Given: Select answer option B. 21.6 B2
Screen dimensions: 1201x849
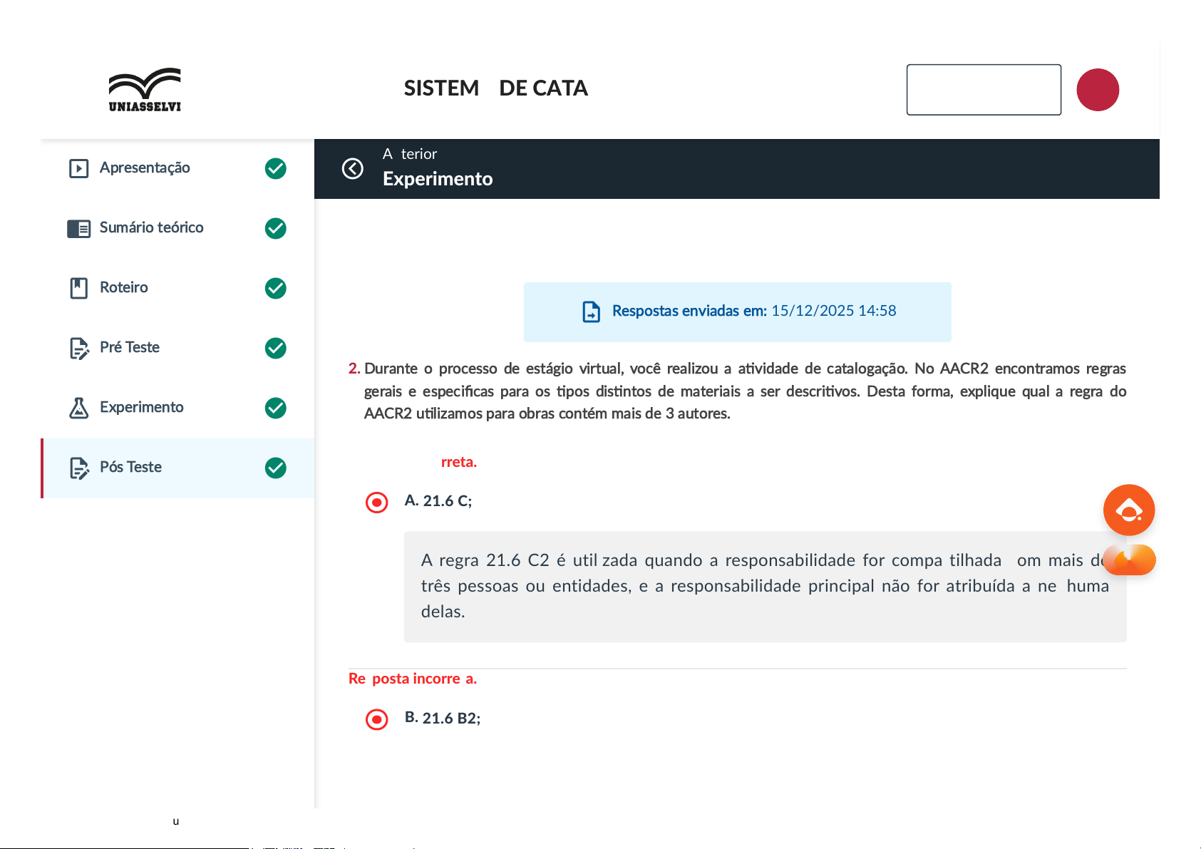Looking at the screenshot, I should coord(376,719).
